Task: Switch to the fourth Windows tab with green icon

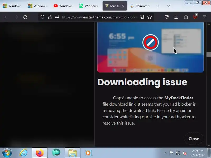Action: pyautogui.click(x=89, y=6)
